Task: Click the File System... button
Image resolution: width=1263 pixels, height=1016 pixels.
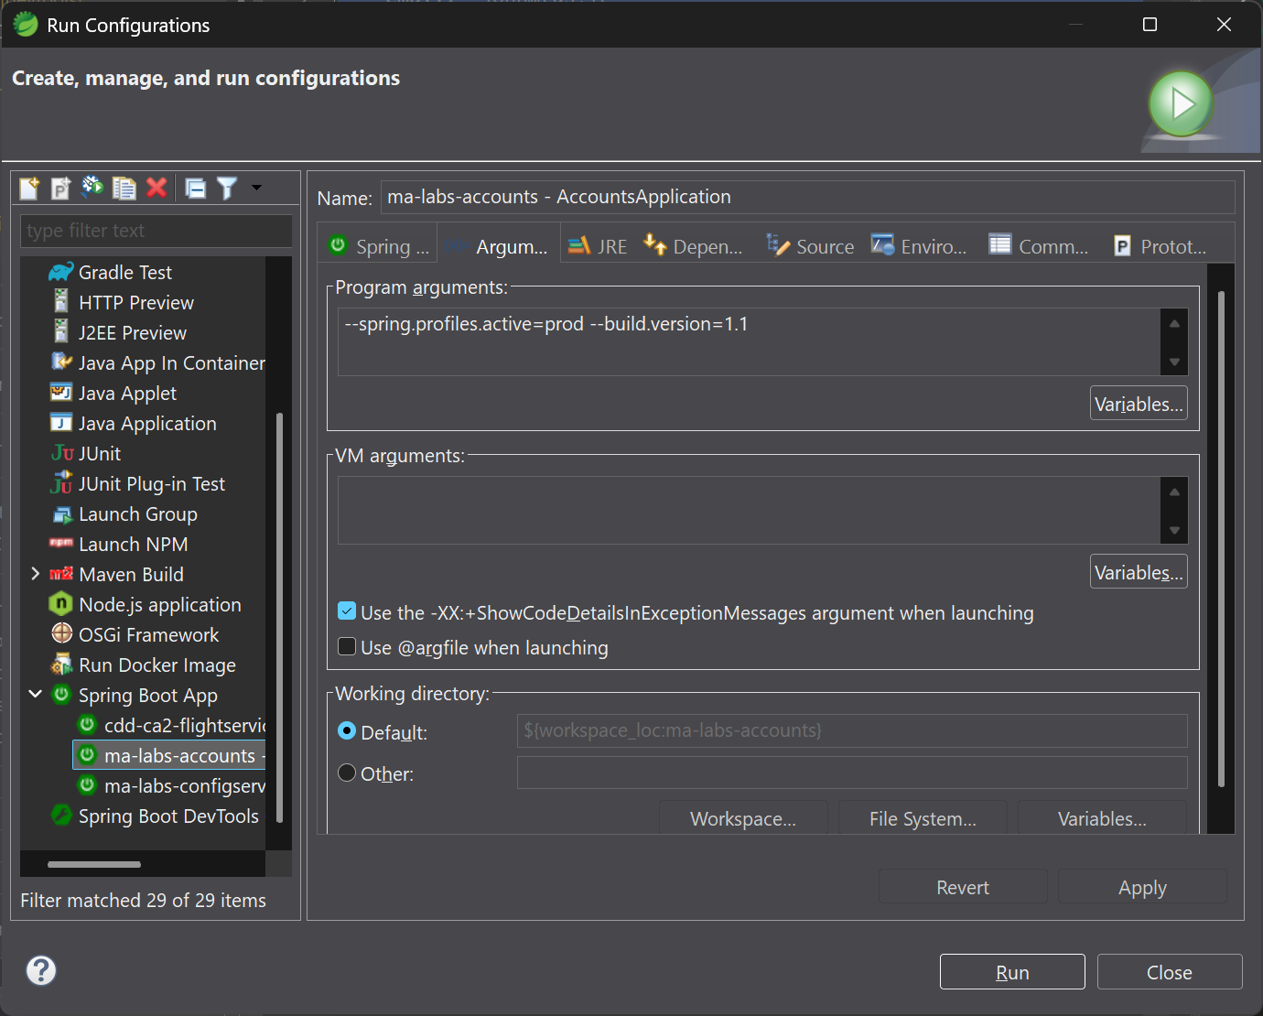Action: coord(923,817)
